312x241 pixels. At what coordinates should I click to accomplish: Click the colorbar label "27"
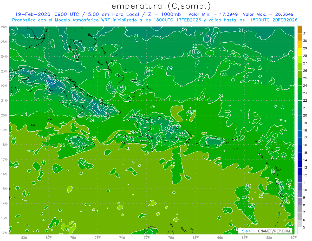(305, 63)
